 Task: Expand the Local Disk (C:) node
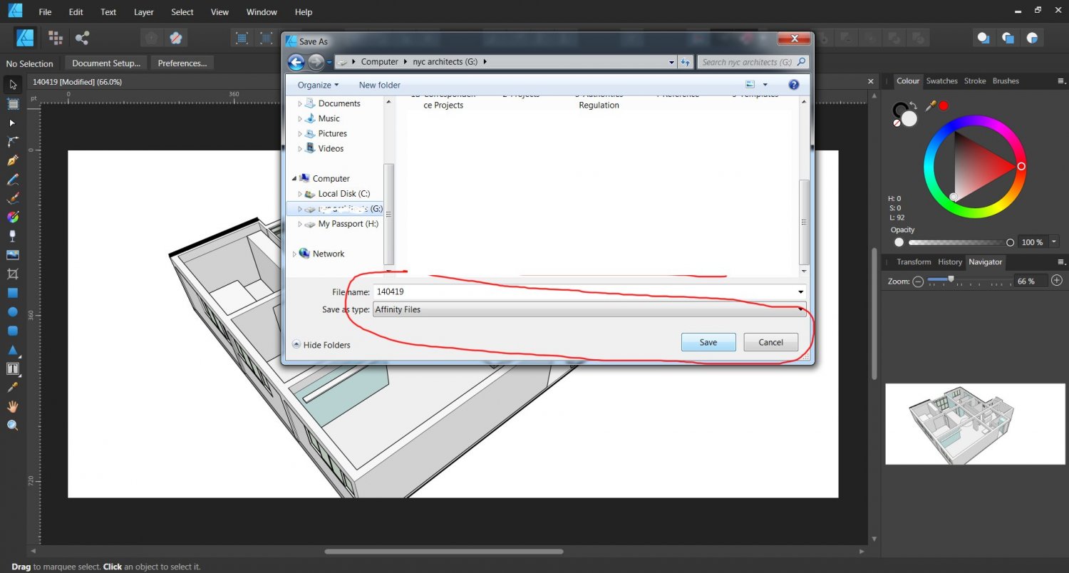click(300, 194)
